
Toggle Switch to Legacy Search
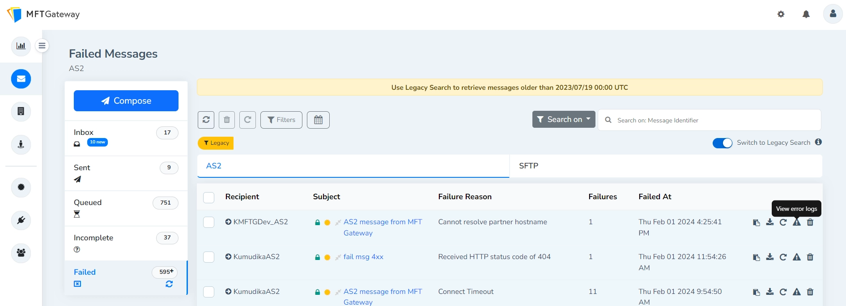coord(722,143)
